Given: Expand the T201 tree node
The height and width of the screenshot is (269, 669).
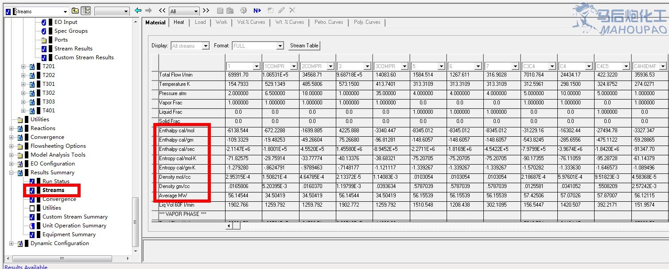Looking at the screenshot, I should [x=23, y=66].
